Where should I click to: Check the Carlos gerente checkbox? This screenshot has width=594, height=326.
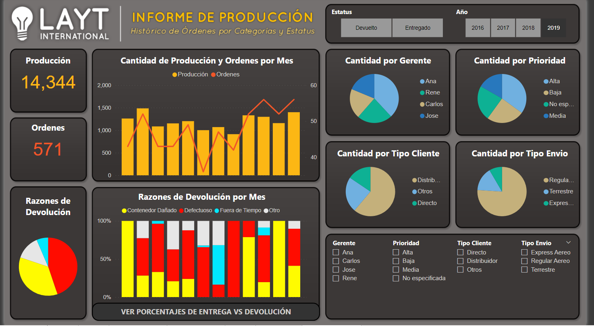pos(336,261)
